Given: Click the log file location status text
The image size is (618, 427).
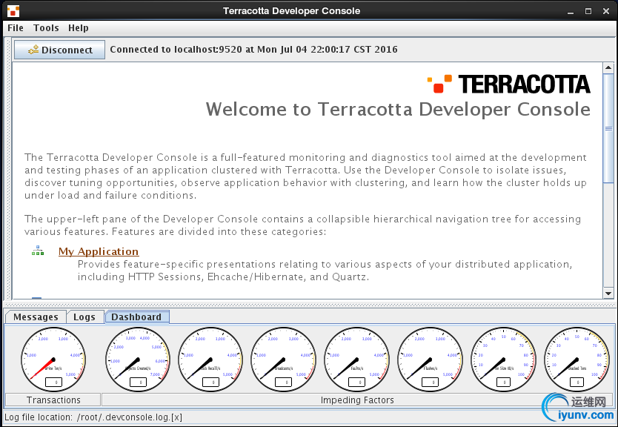Looking at the screenshot, I should click(x=93, y=417).
